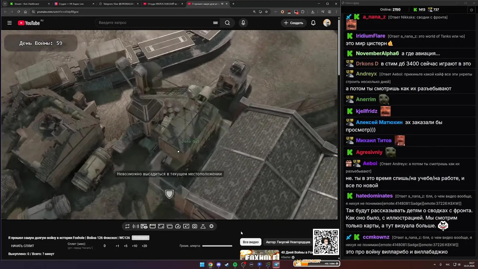Mute audio on the playing YouTube tab
Screen dimensions: 478x269
[222, 4]
